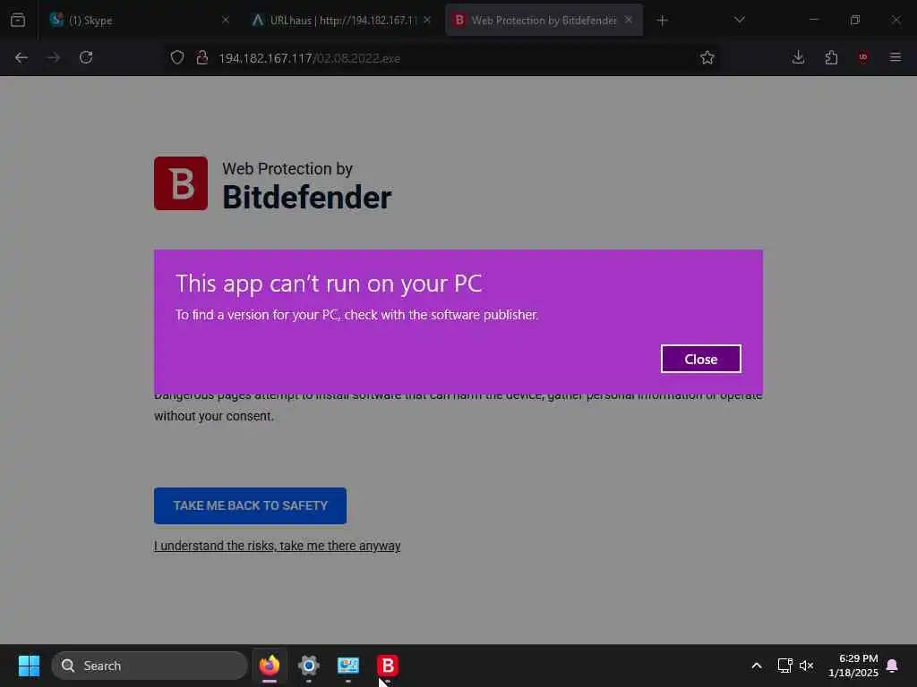Bookmark this page with star icon
This screenshot has height=687, width=917.
tap(707, 57)
